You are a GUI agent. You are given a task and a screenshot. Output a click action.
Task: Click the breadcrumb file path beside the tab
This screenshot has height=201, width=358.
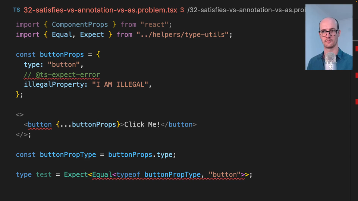point(246,10)
